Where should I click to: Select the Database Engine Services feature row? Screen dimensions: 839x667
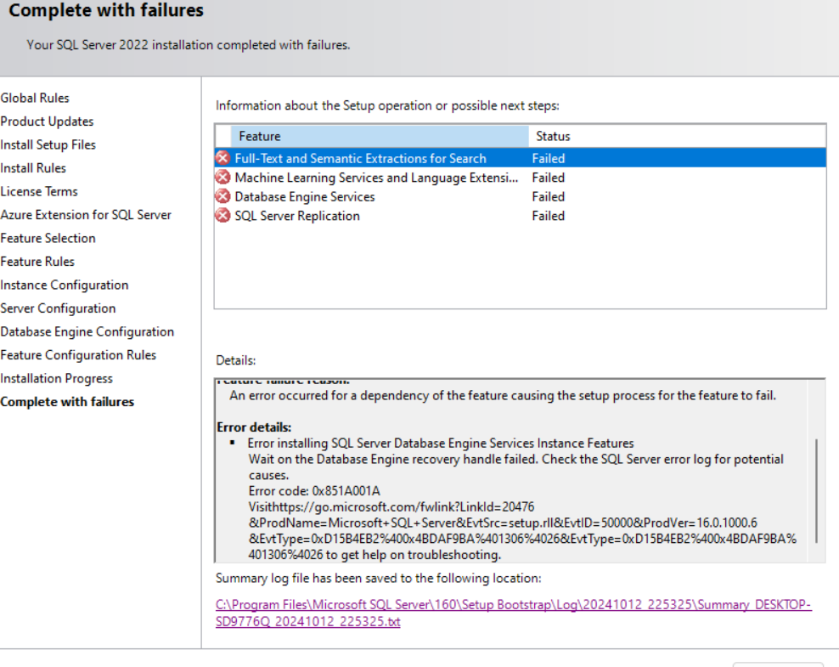tap(520, 196)
